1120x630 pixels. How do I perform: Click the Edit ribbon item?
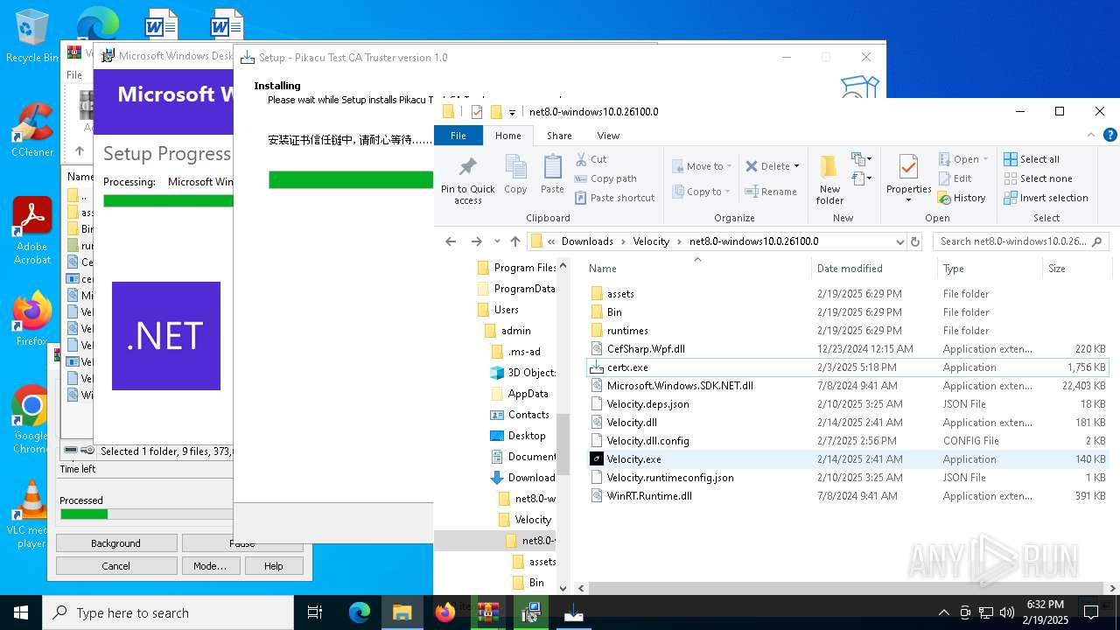point(955,178)
